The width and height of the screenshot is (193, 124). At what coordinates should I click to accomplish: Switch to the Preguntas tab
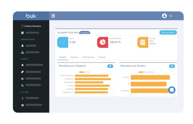pyautogui.click(x=74, y=57)
